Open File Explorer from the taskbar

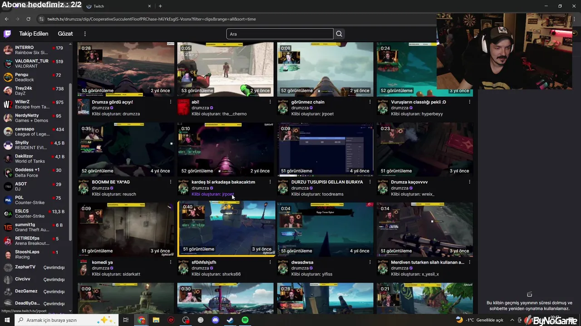[x=156, y=320]
